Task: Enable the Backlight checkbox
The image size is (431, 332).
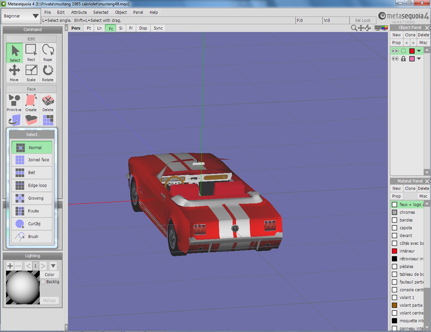Action: point(43,282)
